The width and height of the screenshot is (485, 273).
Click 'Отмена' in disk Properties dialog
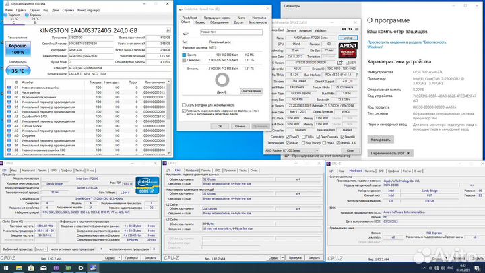[x=240, y=126]
